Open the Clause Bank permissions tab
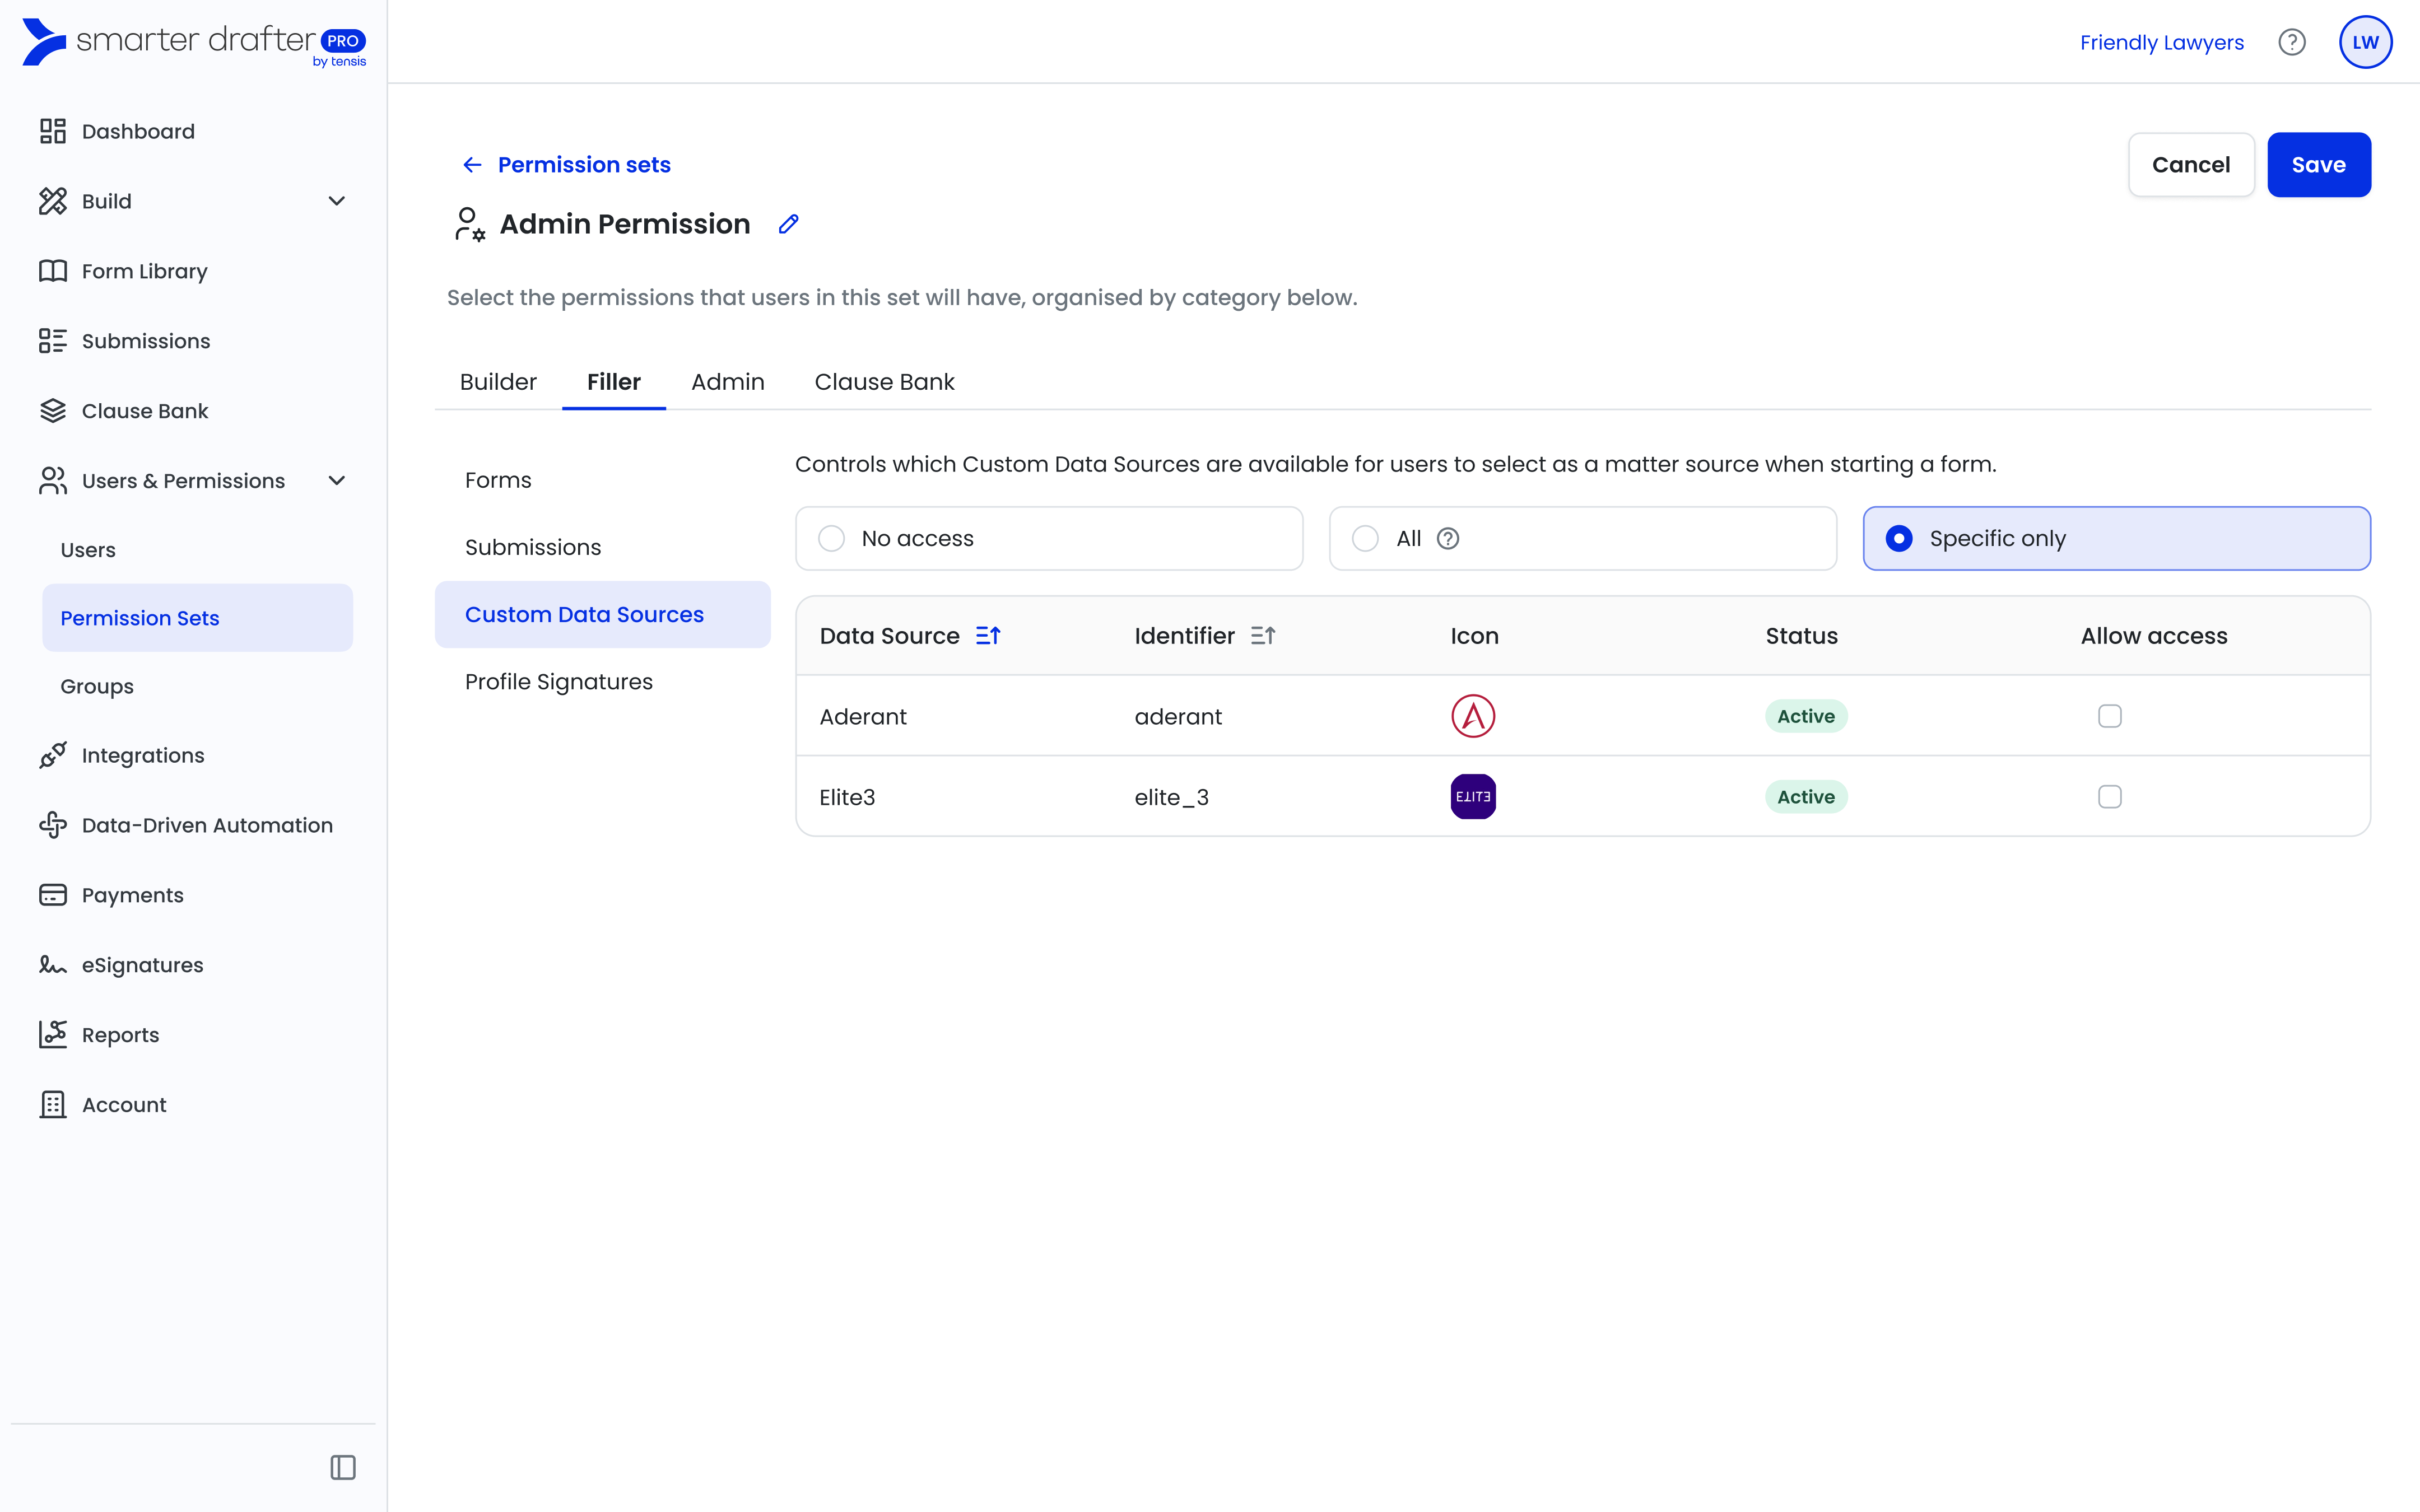Screen dimensions: 2420x1512 click(x=884, y=382)
